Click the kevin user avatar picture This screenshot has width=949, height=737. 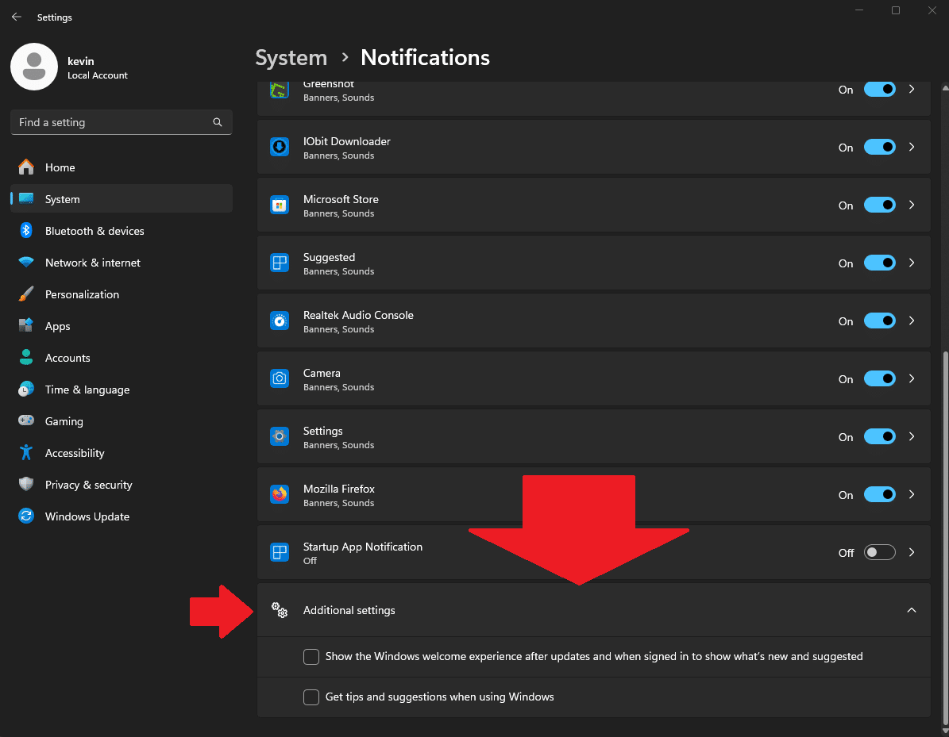pyautogui.click(x=34, y=67)
